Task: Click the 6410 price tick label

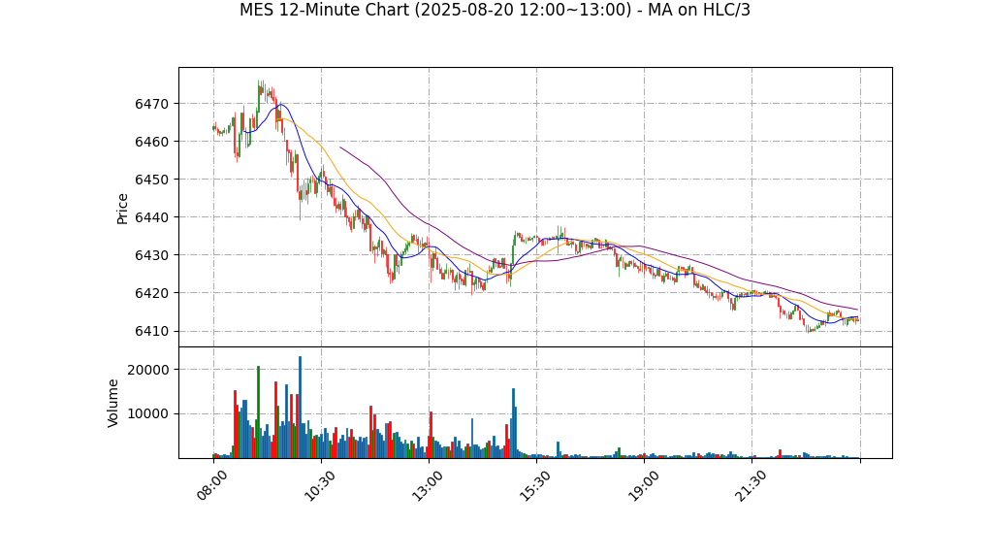Action: 152,332
